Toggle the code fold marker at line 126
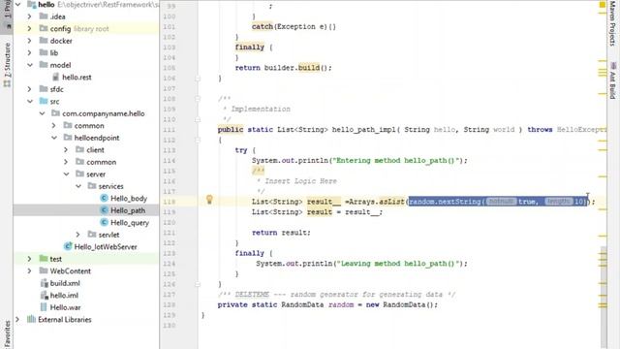 tap(198, 284)
